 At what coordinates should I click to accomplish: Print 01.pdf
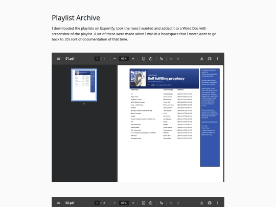point(210,59)
